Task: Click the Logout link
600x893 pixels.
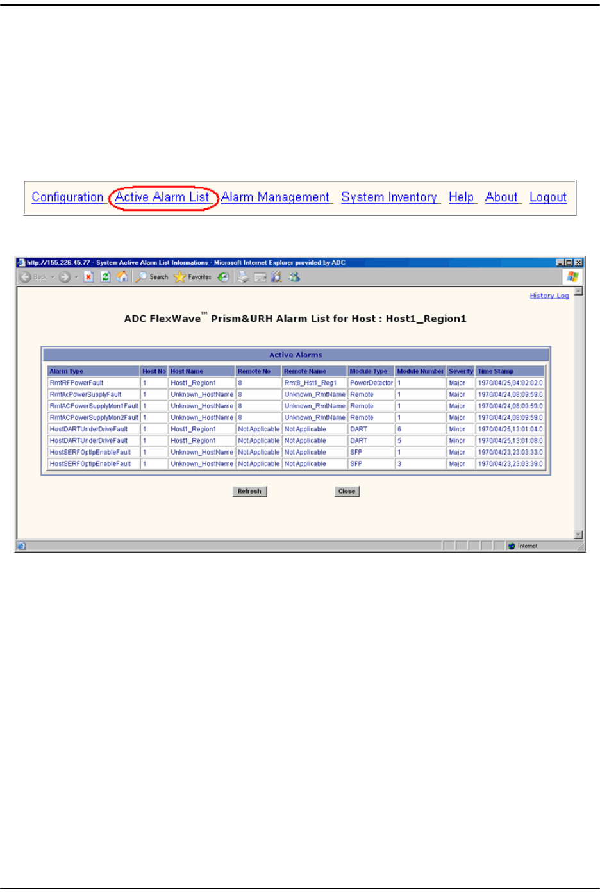Action: 548,197
